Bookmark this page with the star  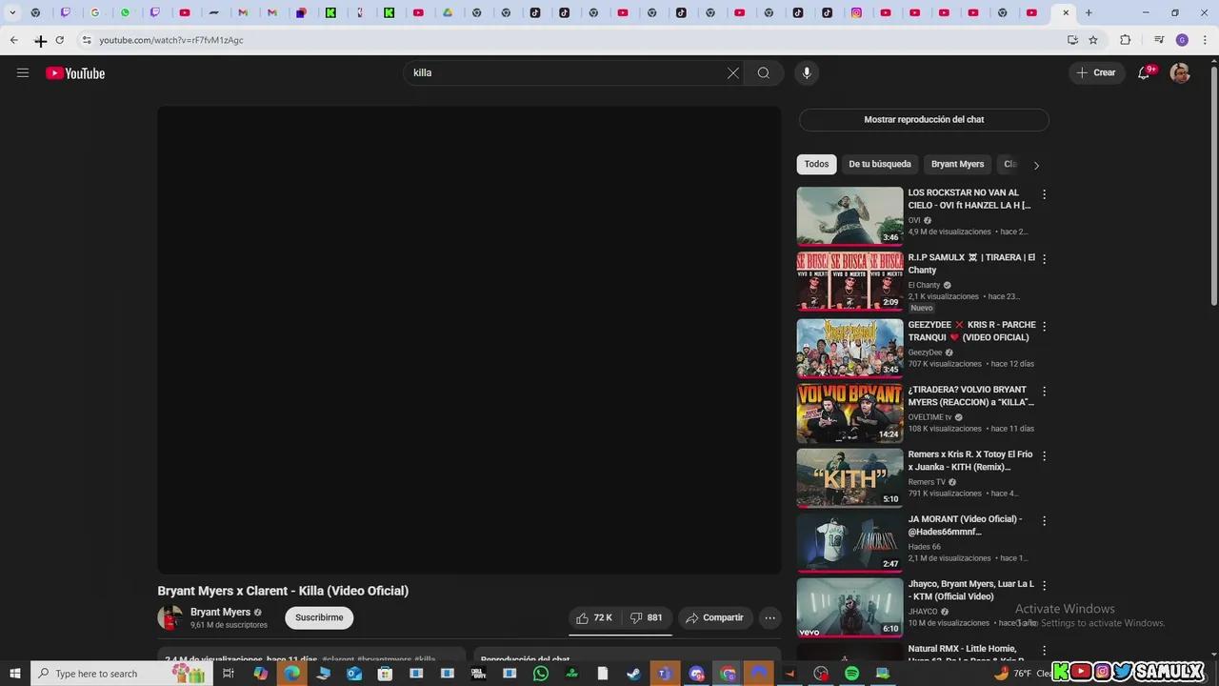(x=1093, y=40)
